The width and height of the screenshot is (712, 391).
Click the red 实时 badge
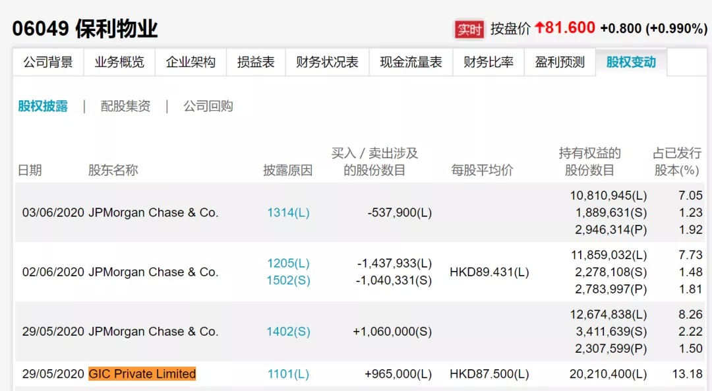click(x=469, y=30)
